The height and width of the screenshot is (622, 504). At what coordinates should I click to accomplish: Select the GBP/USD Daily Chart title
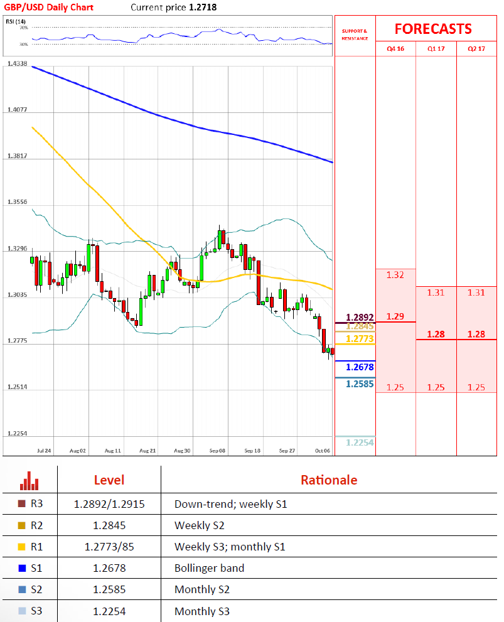(48, 7)
